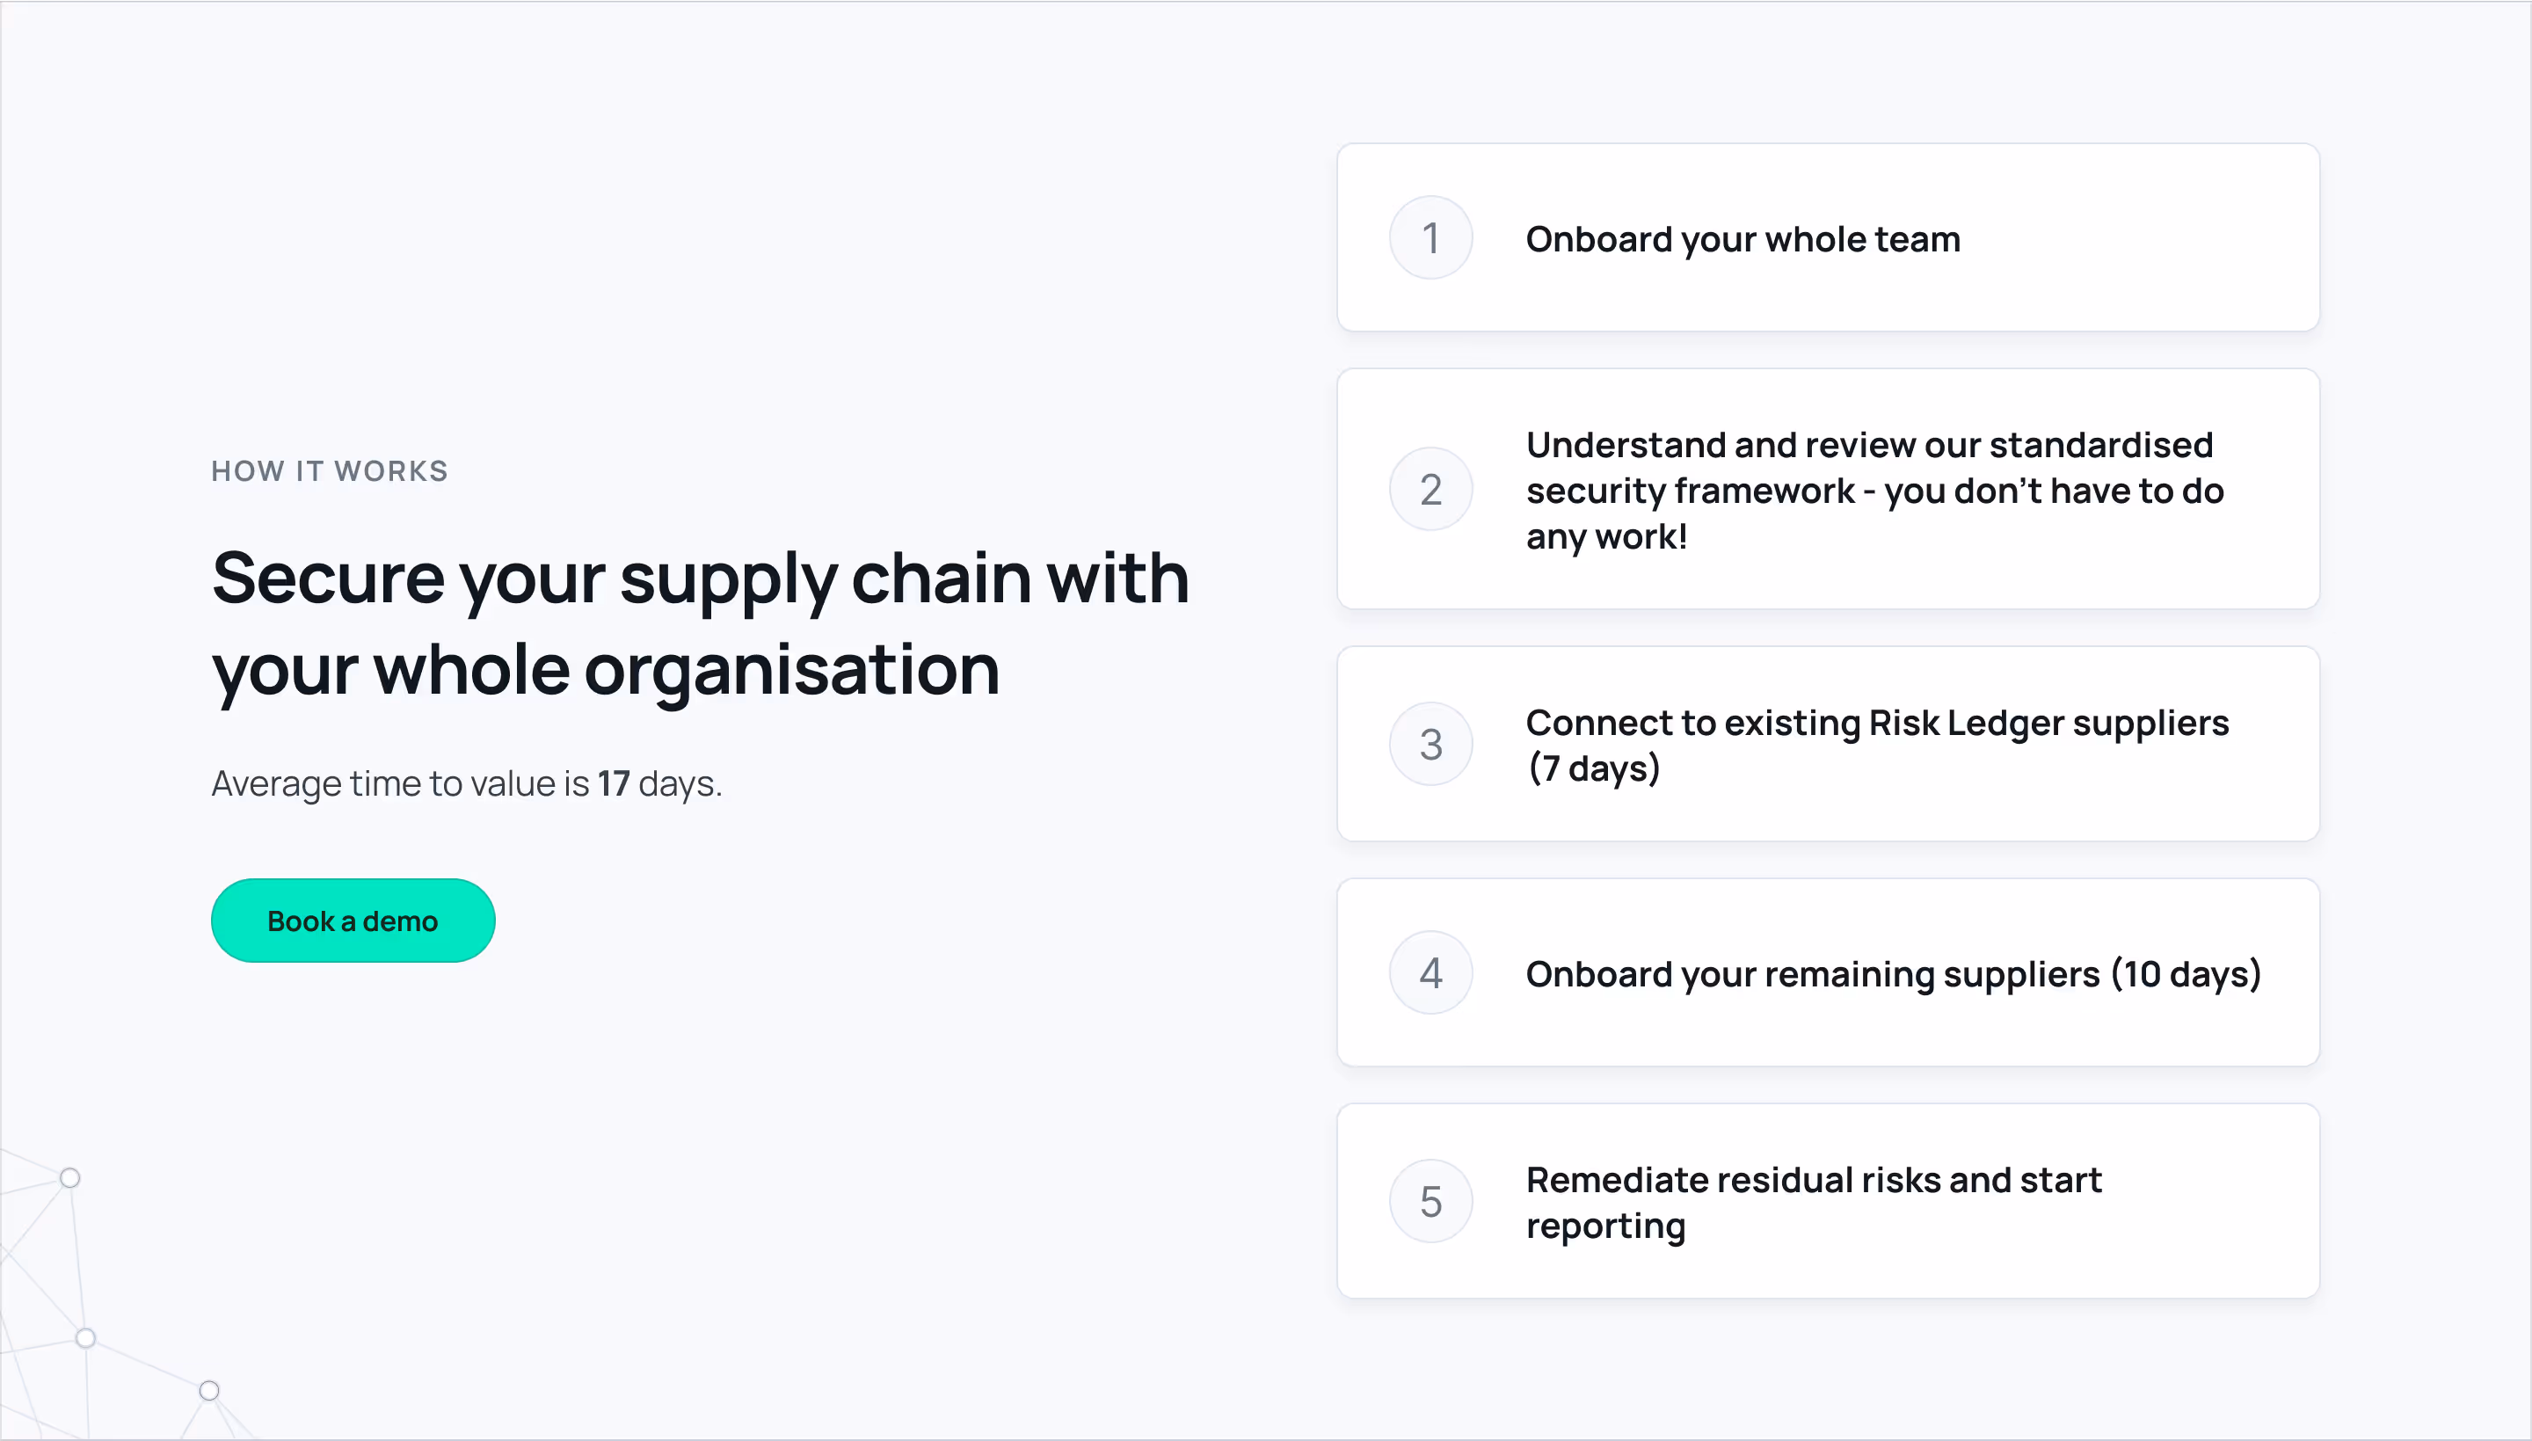Image resolution: width=2532 pixels, height=1441 pixels.
Task: Click the '(7 days)' text in step three
Action: [x=1593, y=769]
